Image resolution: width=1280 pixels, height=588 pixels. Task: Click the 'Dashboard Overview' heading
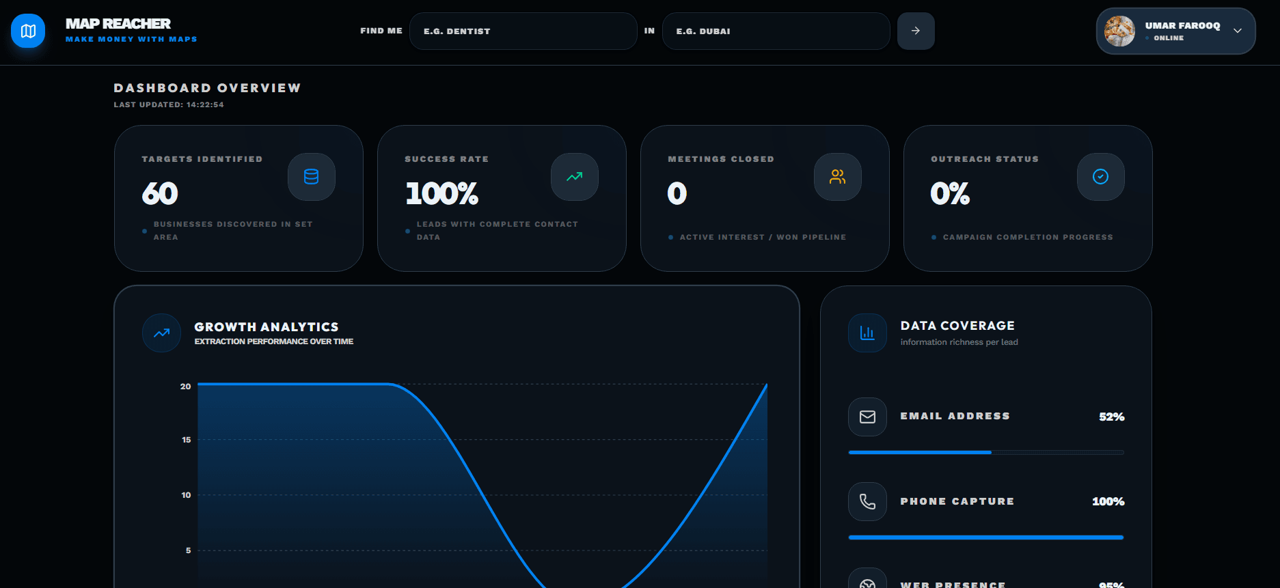(x=207, y=88)
